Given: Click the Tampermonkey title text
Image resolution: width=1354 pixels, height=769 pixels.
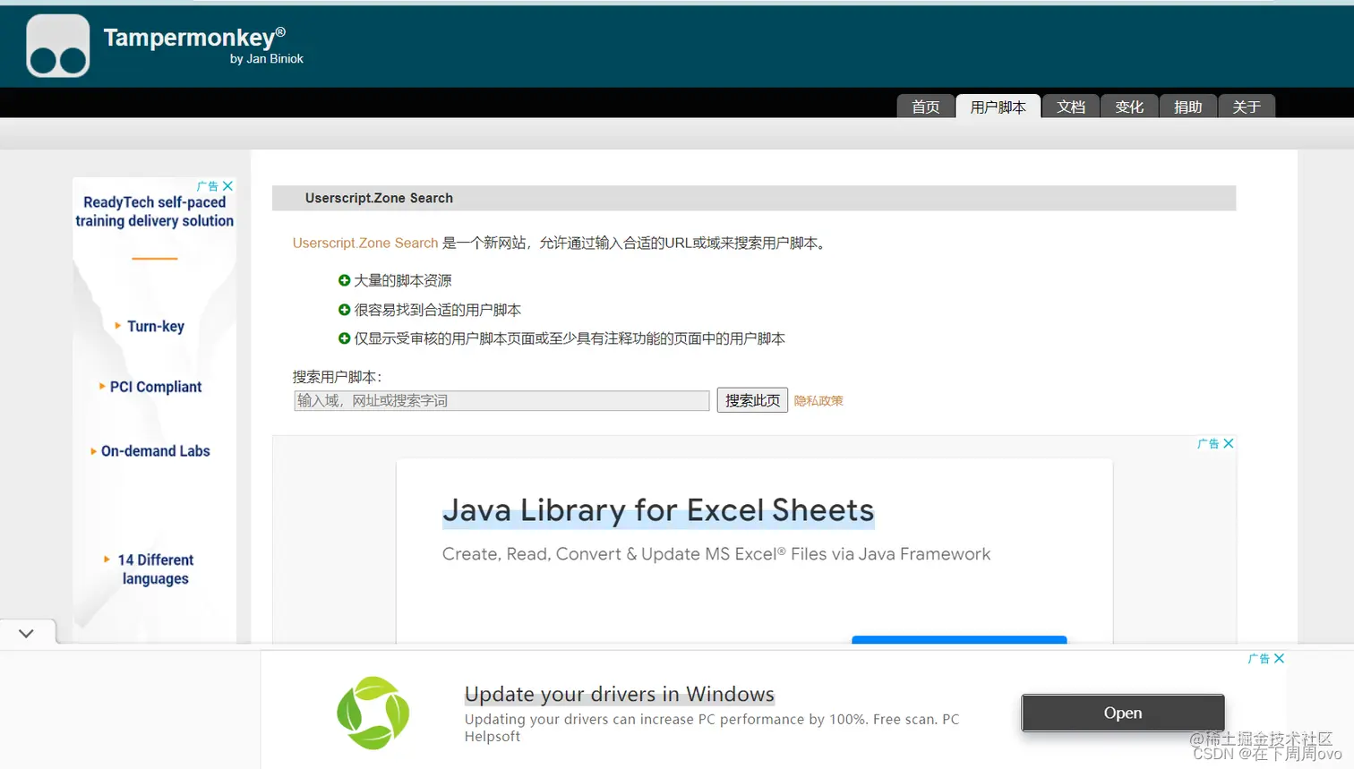Looking at the screenshot, I should coord(194,37).
